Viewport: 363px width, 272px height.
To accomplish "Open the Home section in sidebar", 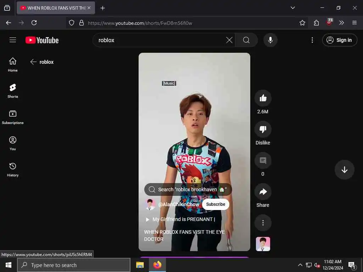I will [x=13, y=65].
